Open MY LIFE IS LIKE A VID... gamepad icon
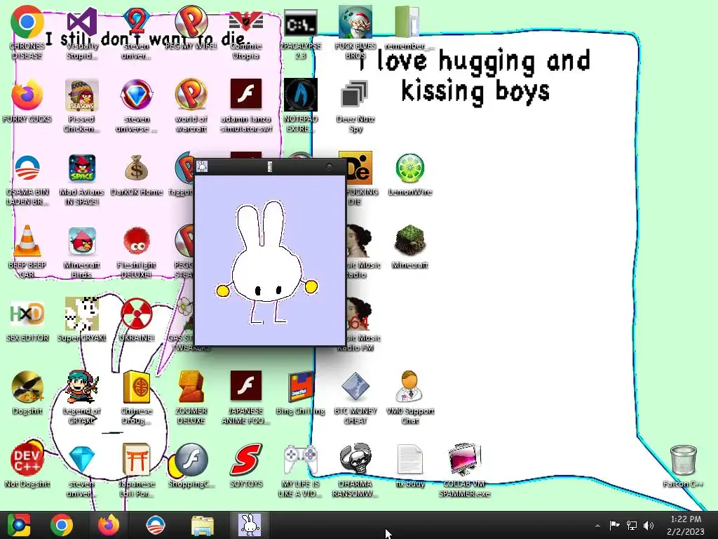The height and width of the screenshot is (539, 718). 300,460
